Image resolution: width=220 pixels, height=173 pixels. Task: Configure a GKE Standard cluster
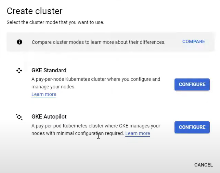(x=192, y=84)
